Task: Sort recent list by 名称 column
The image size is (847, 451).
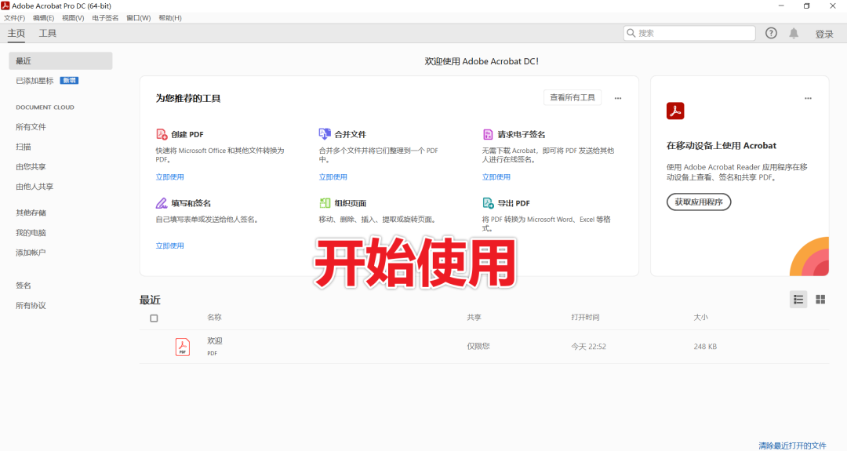Action: (214, 318)
